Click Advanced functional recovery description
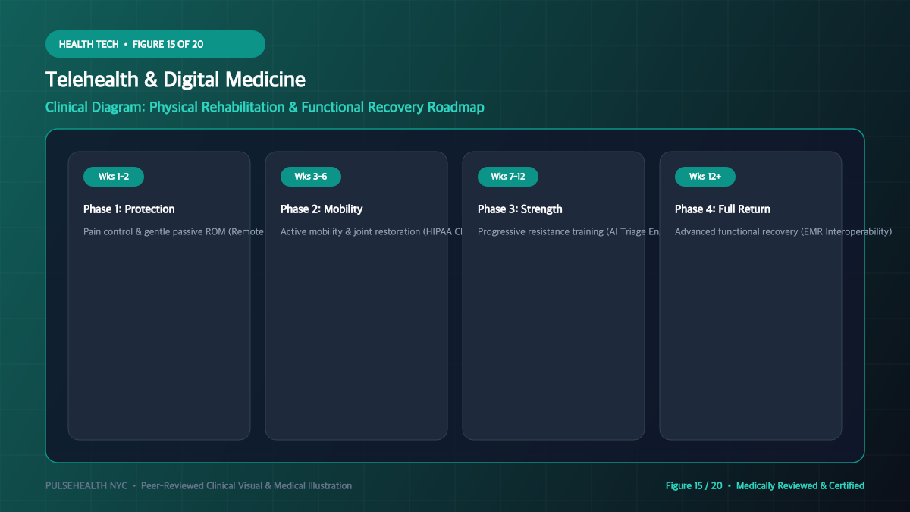Screen dimensions: 910x512 tap(783, 231)
